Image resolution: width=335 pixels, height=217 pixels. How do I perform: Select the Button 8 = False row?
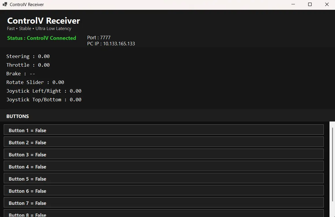164,213
